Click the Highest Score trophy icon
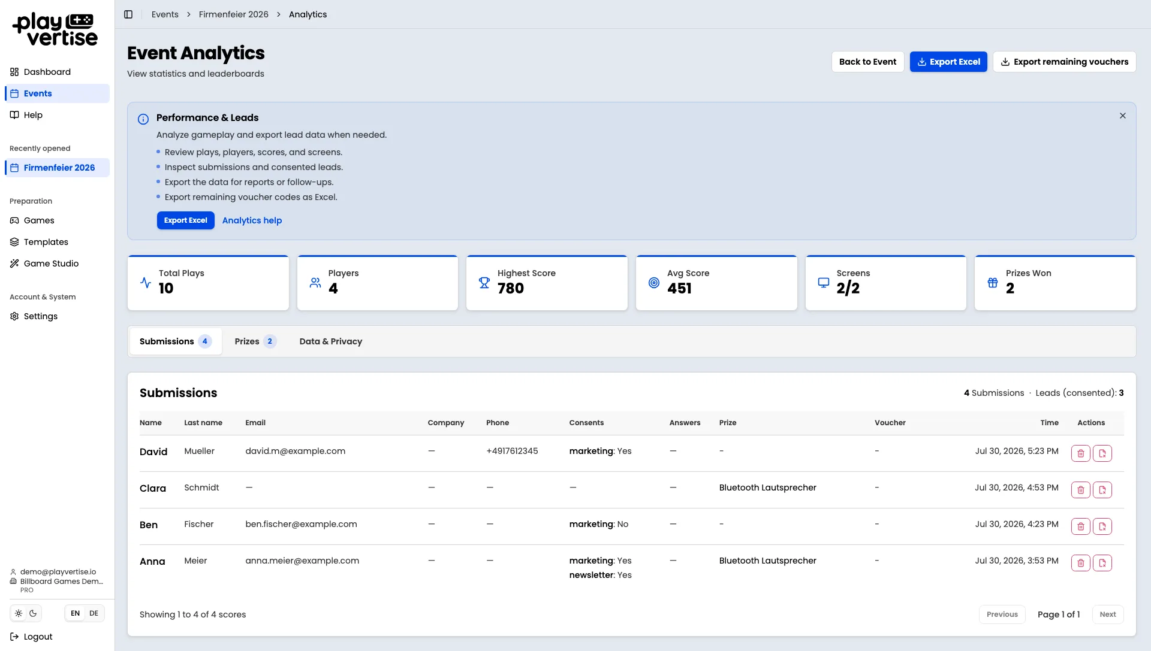The image size is (1151, 651). click(x=484, y=282)
